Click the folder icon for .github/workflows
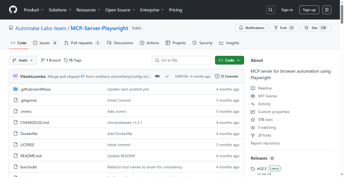 [x=16, y=89]
